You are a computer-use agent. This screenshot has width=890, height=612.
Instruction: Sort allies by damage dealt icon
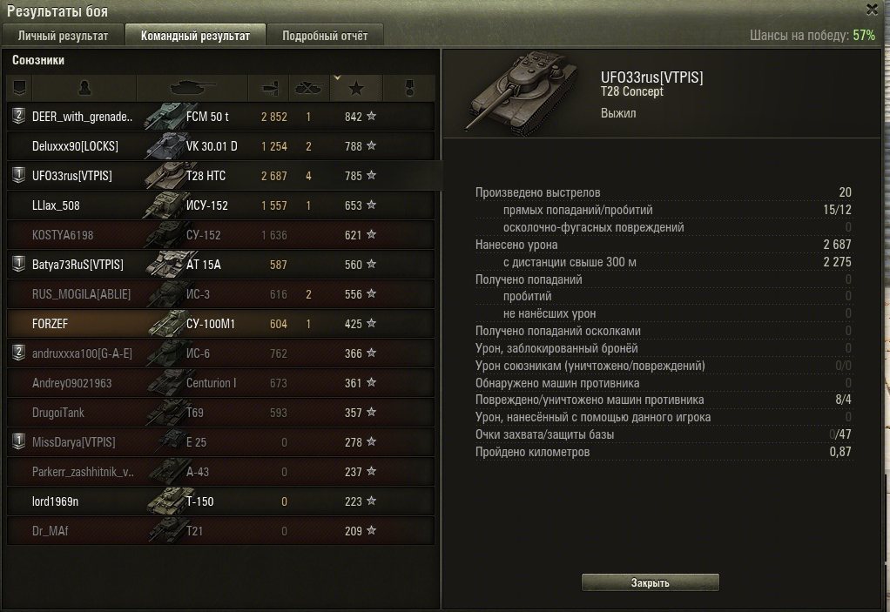point(269,88)
